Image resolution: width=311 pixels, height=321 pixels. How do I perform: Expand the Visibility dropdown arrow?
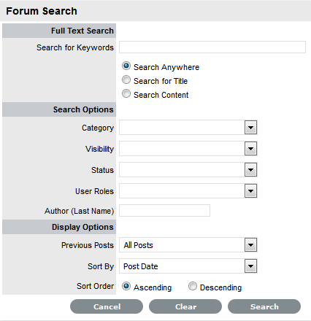tap(250, 149)
